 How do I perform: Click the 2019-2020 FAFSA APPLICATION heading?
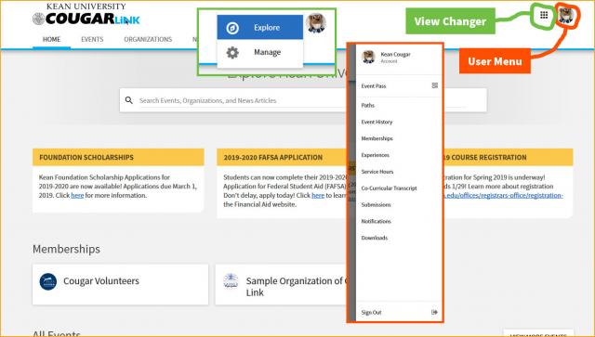click(x=272, y=157)
